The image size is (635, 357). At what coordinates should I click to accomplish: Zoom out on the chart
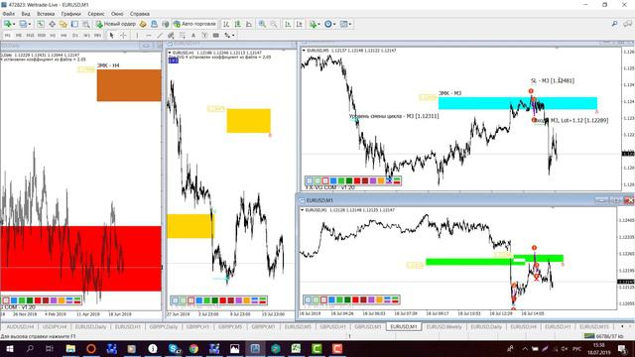click(274, 24)
